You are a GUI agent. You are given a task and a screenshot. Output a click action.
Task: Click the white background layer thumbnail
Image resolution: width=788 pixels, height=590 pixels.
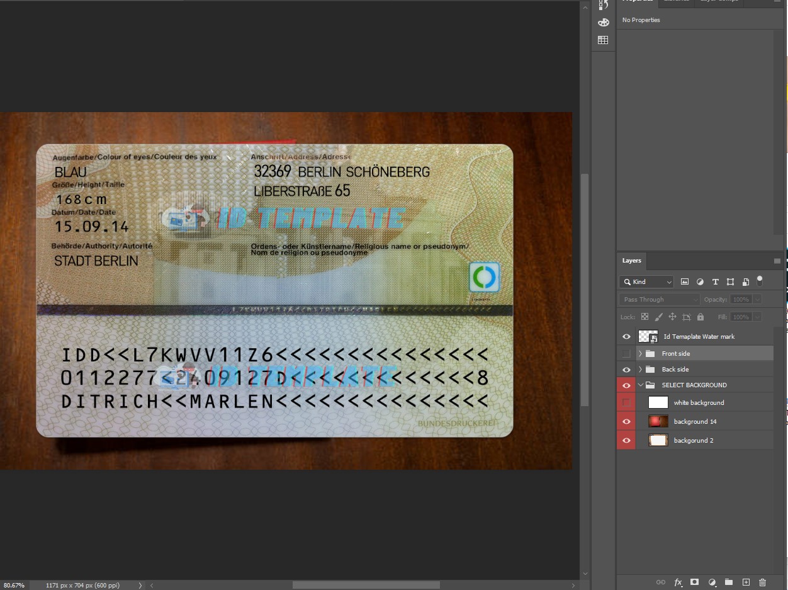pyautogui.click(x=658, y=402)
